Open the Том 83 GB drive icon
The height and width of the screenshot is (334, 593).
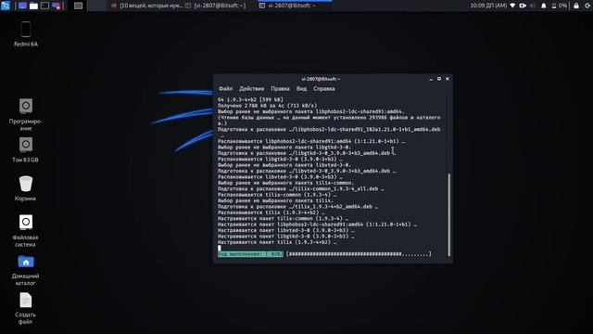pos(26,145)
